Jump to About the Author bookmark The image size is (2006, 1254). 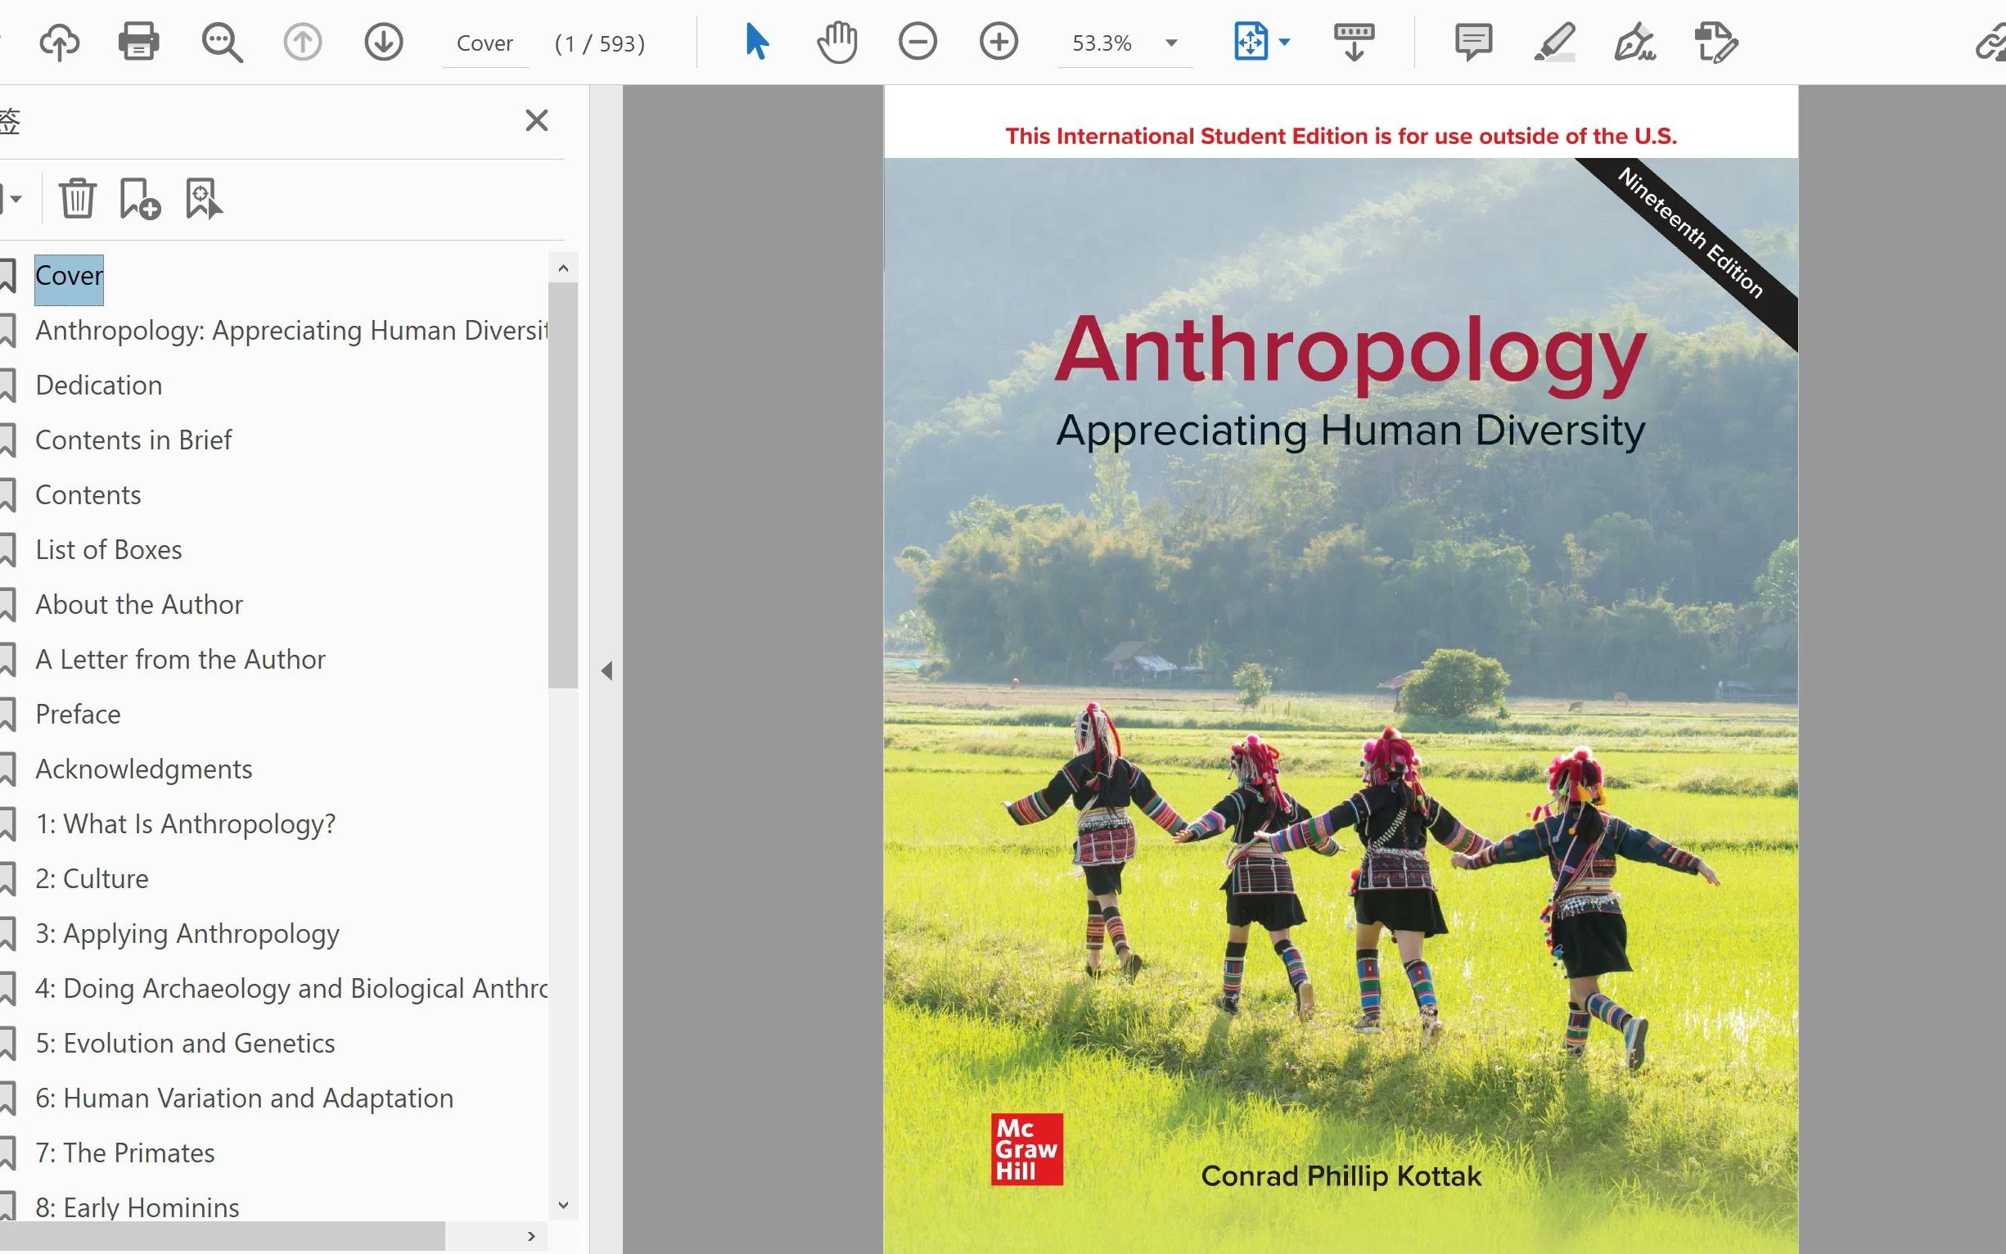139,604
